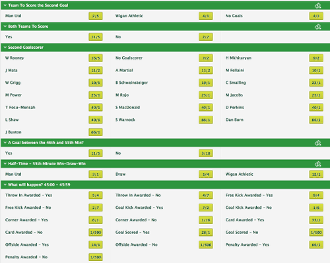The height and width of the screenshot is (263, 330).
Task: Click the W Rooney player name
Action: [15, 58]
